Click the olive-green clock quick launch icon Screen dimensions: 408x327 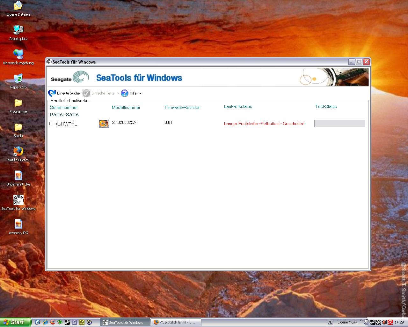(x=82, y=322)
